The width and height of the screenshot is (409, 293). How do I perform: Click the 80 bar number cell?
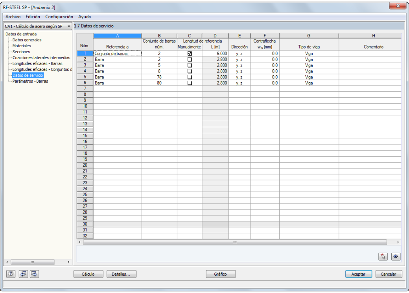(159, 83)
